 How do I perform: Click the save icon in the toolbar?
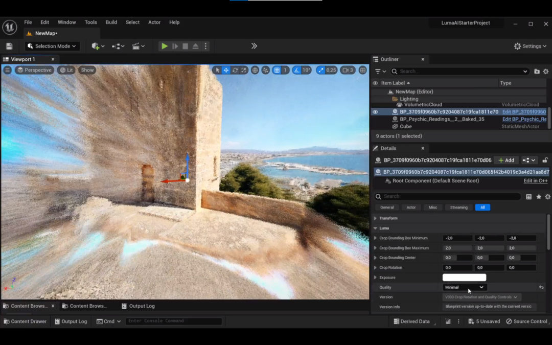click(9, 46)
